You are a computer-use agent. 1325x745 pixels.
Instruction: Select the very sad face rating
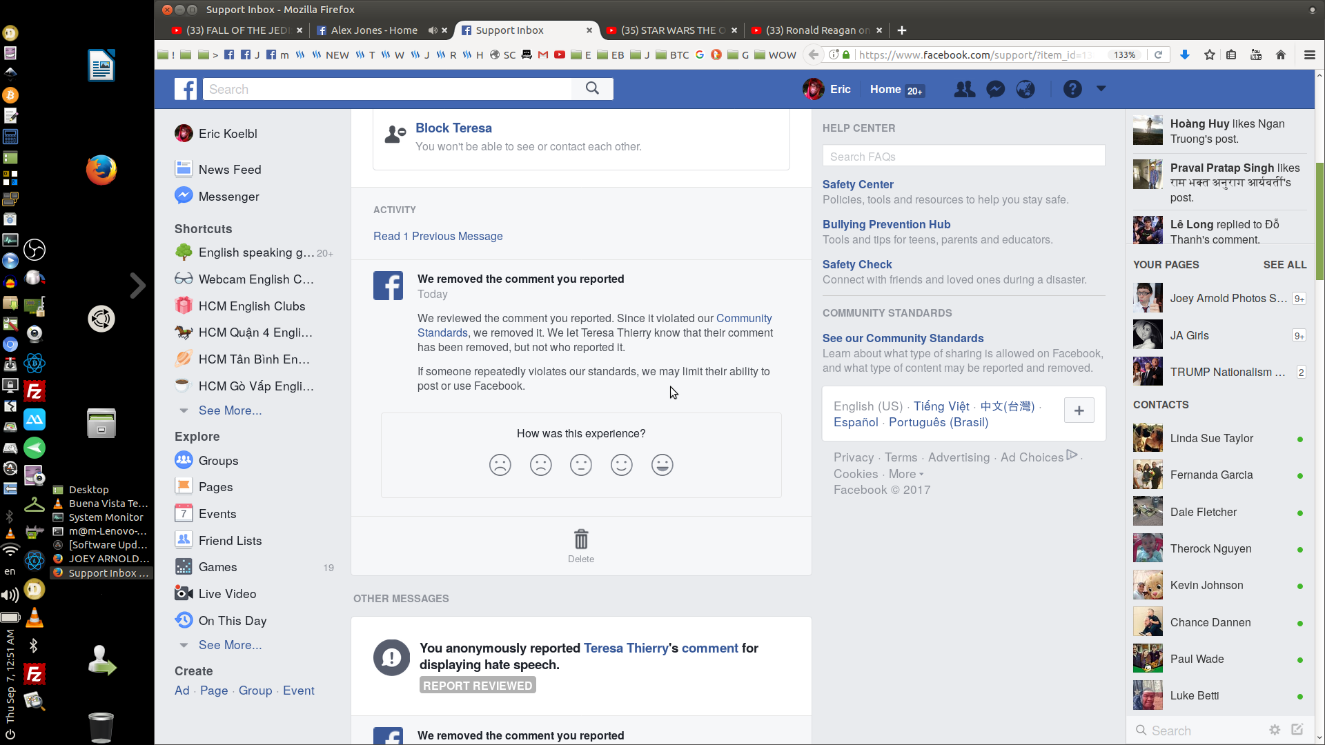pos(500,465)
